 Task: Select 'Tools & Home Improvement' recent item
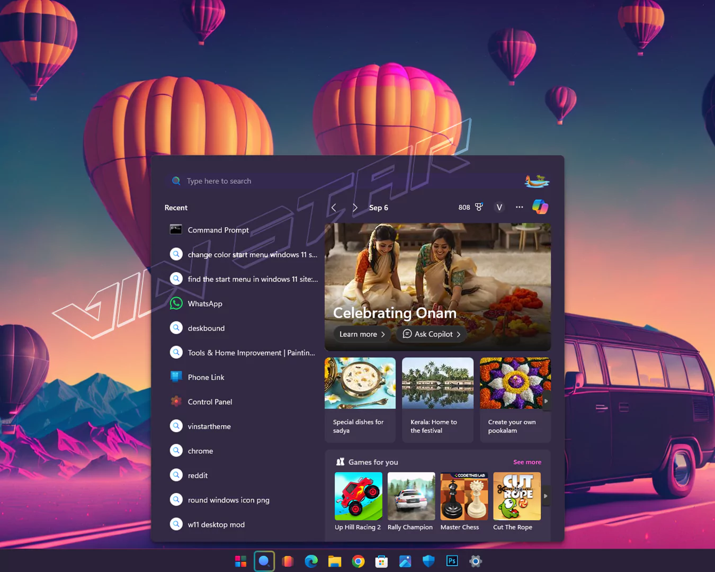pyautogui.click(x=243, y=353)
